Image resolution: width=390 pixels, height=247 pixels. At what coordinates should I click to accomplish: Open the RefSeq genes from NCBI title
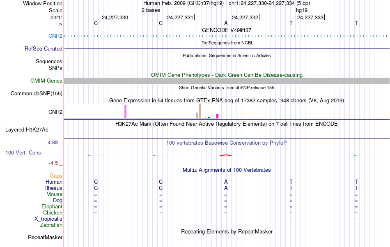click(x=227, y=43)
